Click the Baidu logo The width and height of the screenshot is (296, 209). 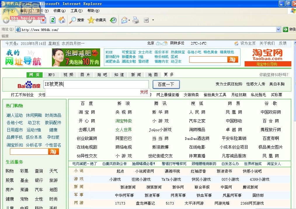(29, 85)
